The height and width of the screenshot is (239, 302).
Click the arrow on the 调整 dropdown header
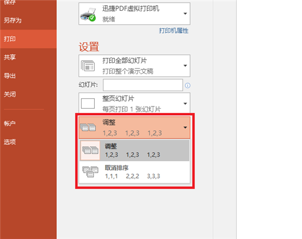pos(185,127)
